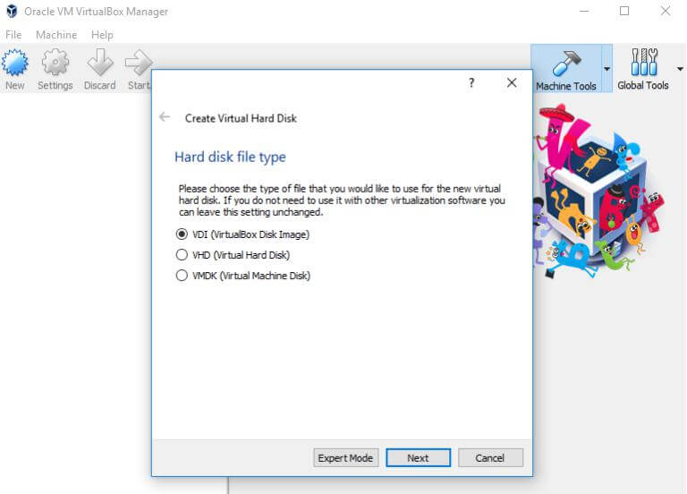Open the Help menu
687x494 pixels.
click(102, 35)
